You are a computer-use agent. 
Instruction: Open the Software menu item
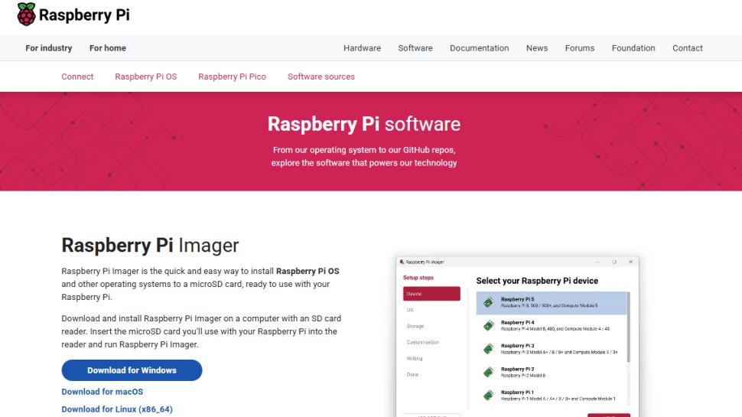(x=415, y=47)
